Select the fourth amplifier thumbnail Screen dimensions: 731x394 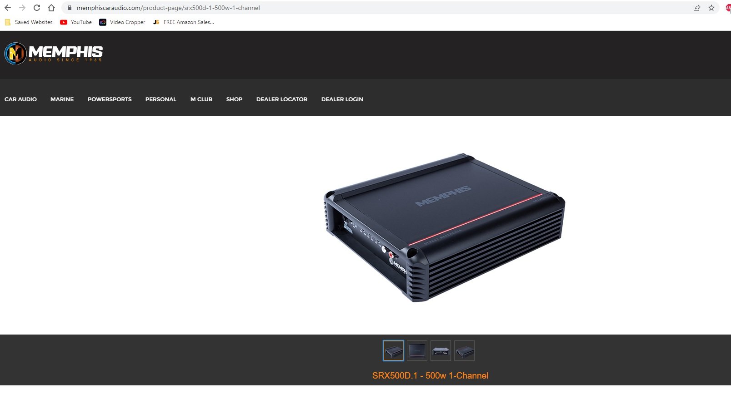click(x=464, y=351)
